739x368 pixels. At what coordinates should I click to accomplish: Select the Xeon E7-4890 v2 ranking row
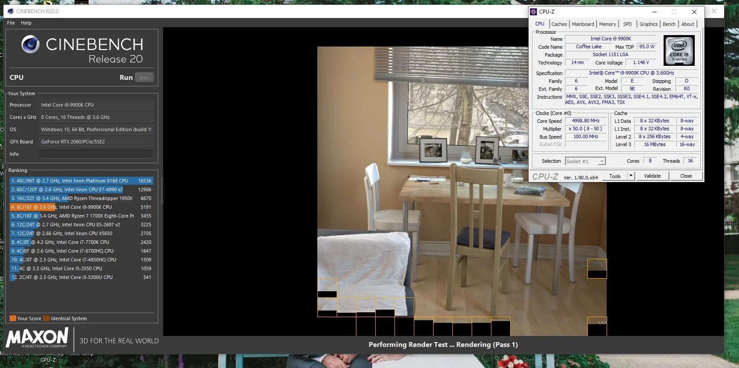81,189
